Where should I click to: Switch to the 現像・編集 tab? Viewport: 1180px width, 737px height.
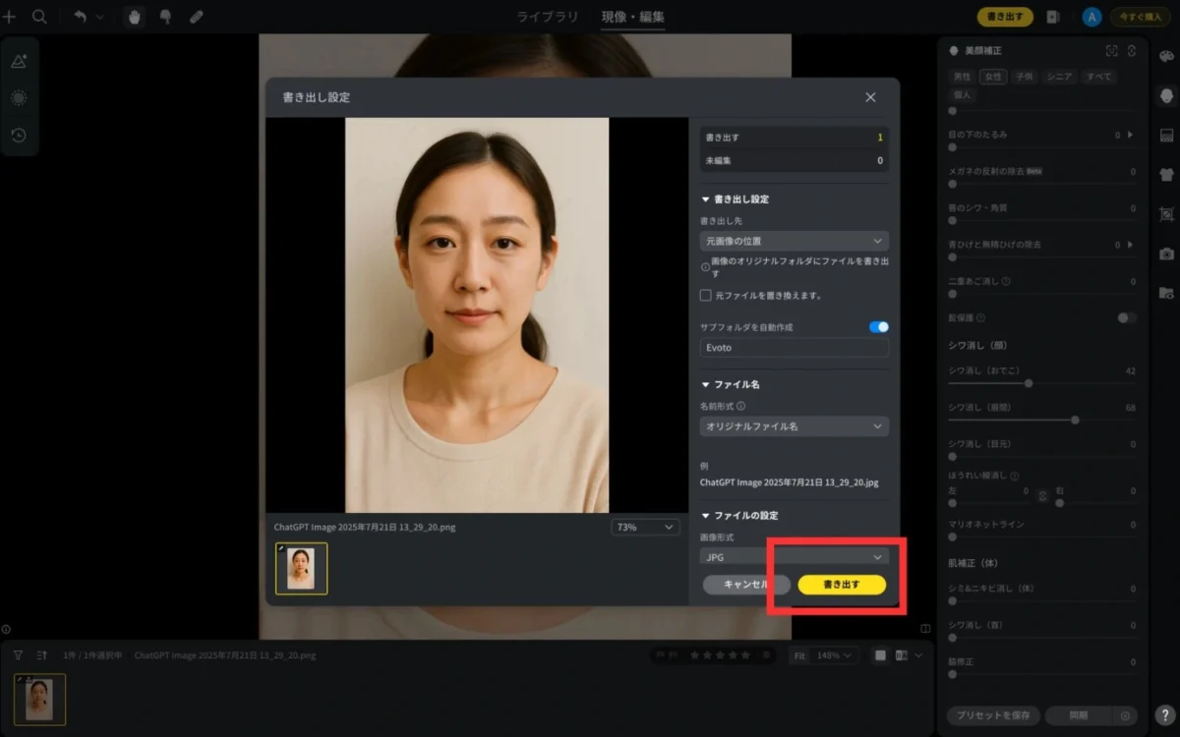[633, 17]
